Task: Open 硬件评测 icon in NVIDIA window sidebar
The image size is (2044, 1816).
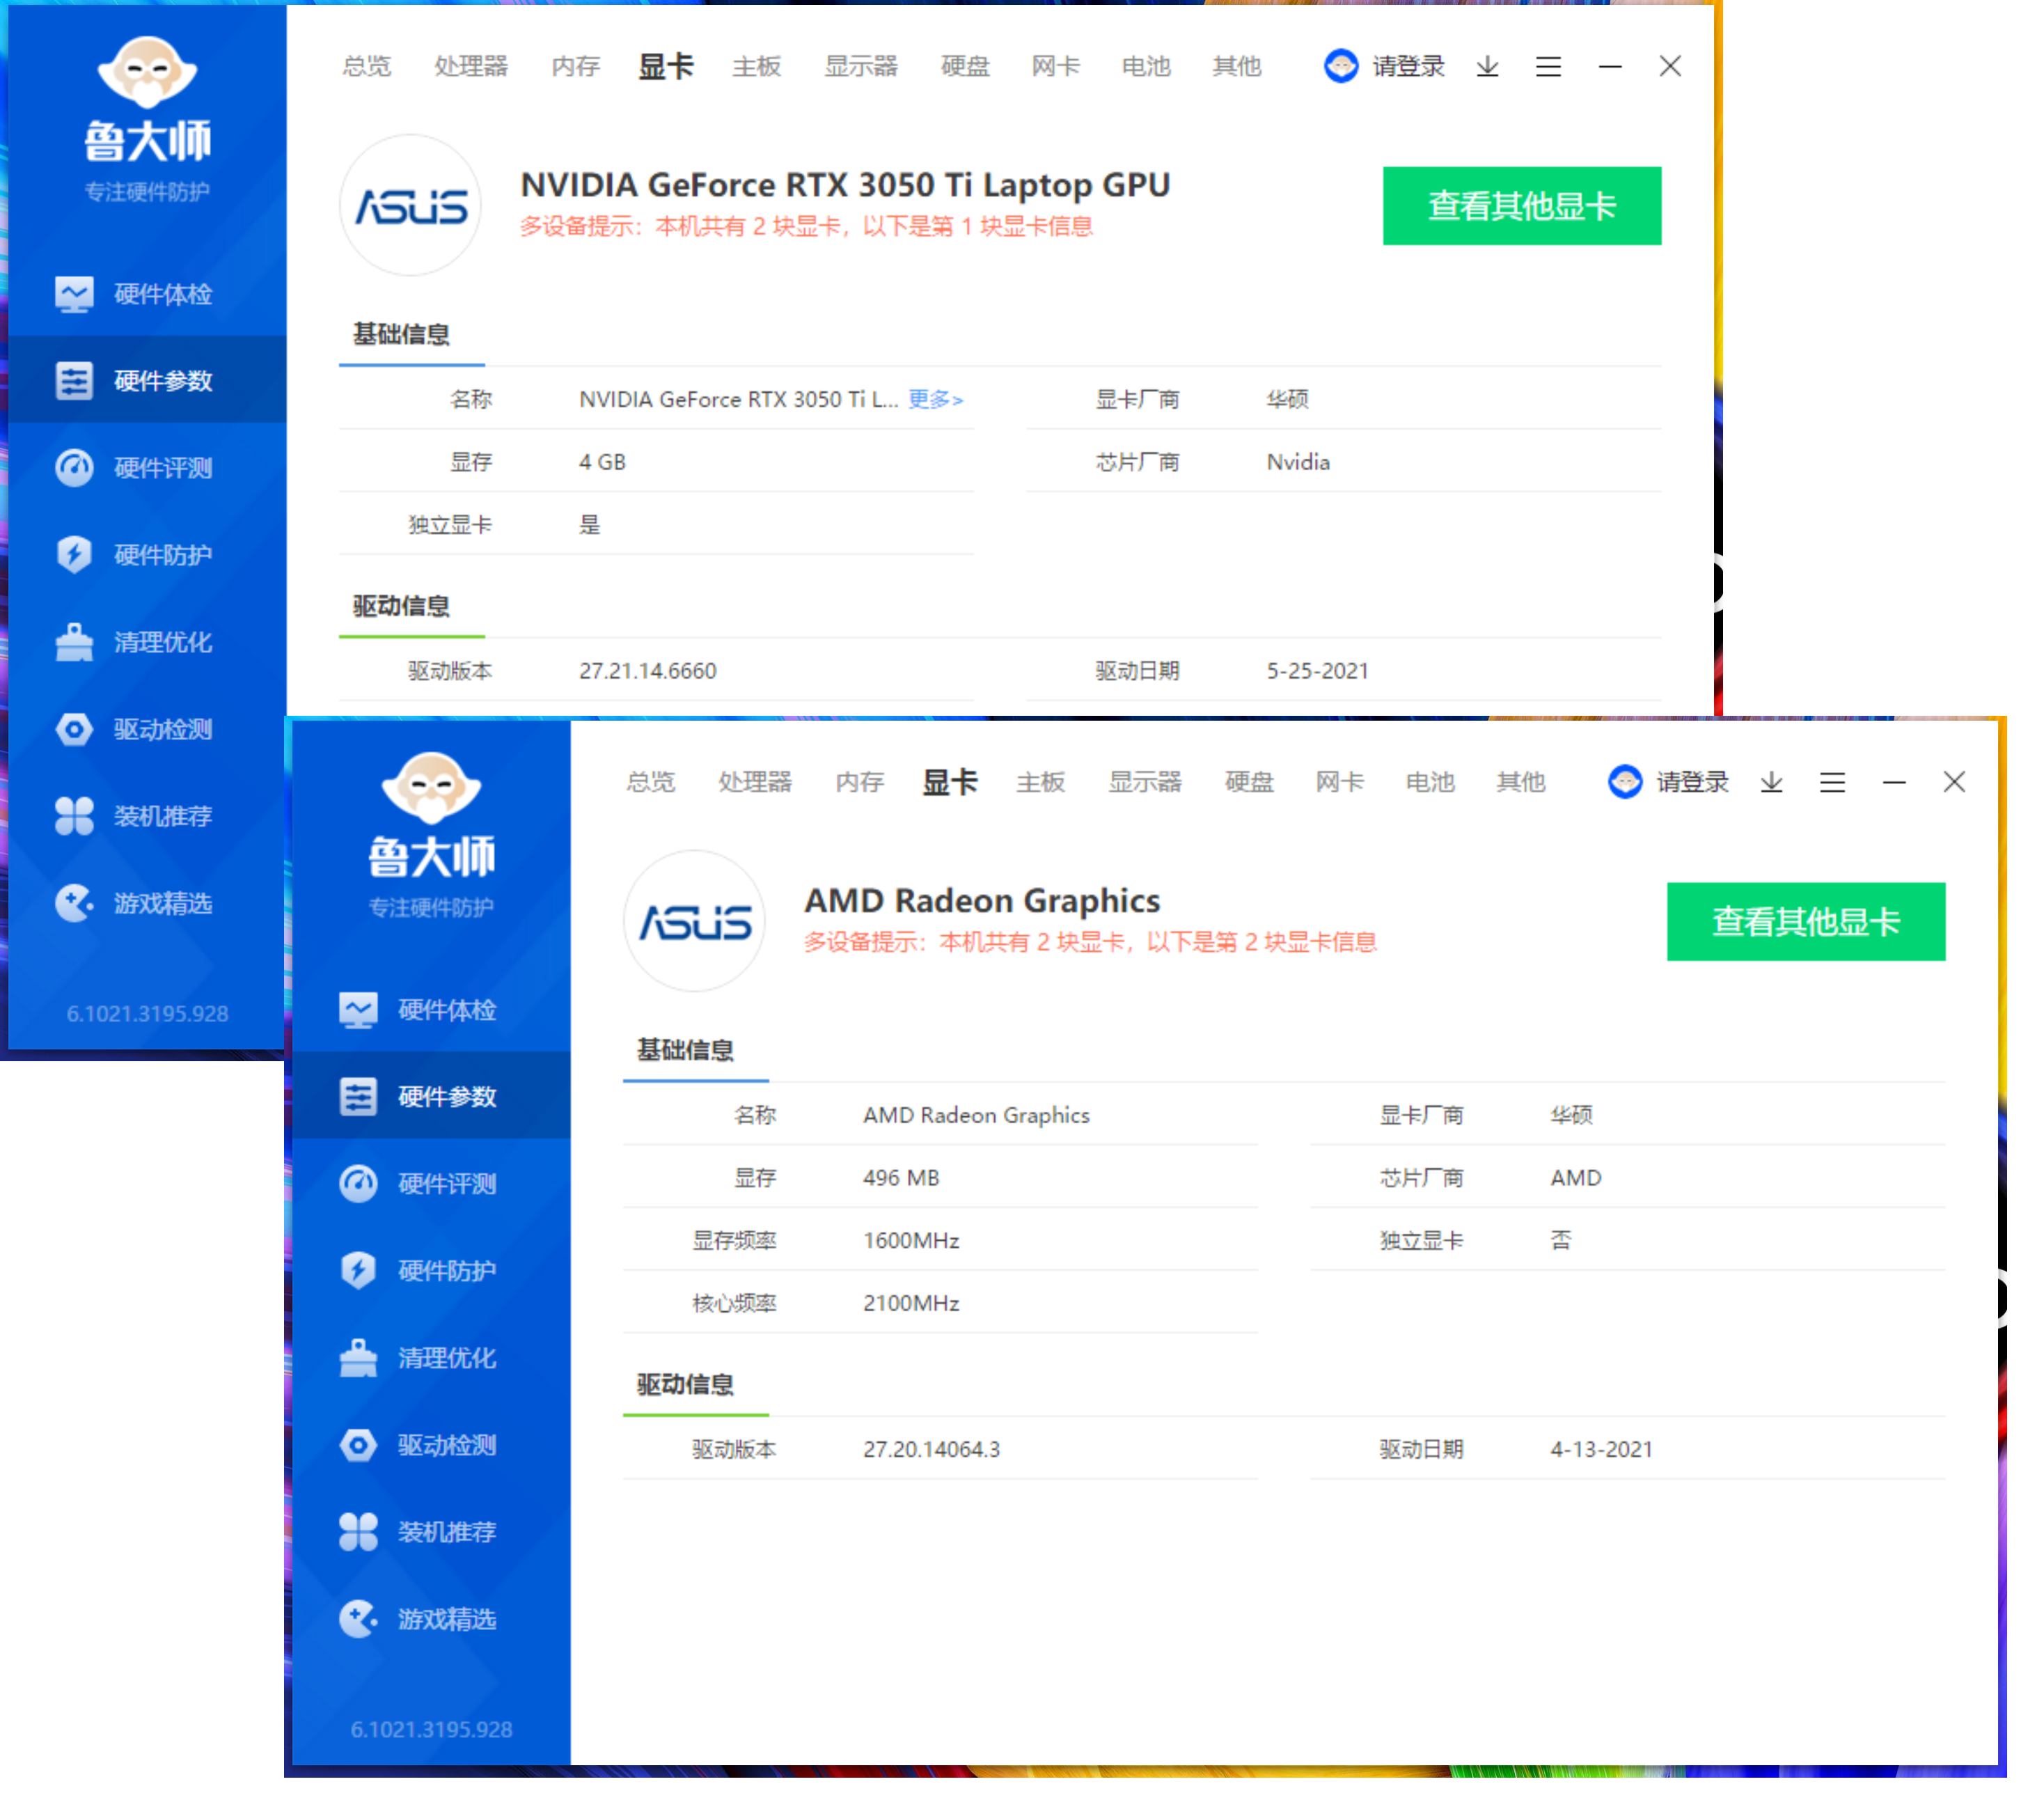Action: coord(74,468)
